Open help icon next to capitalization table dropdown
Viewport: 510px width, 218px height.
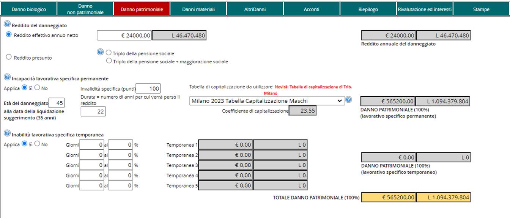[349, 100]
